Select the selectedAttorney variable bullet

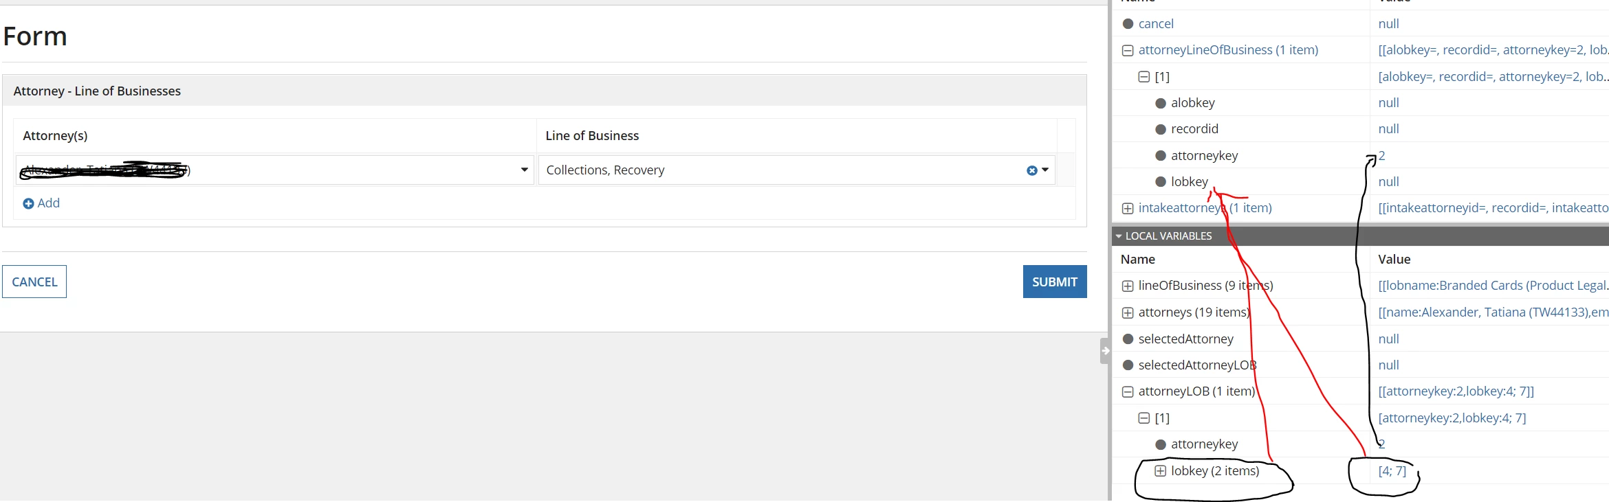click(1128, 339)
